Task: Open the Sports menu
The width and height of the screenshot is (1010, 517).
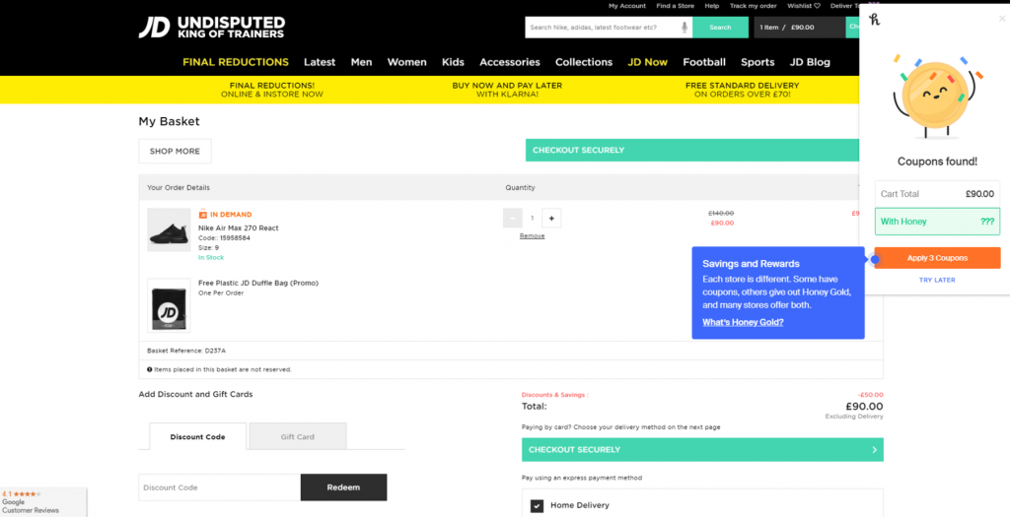Action: tap(757, 62)
